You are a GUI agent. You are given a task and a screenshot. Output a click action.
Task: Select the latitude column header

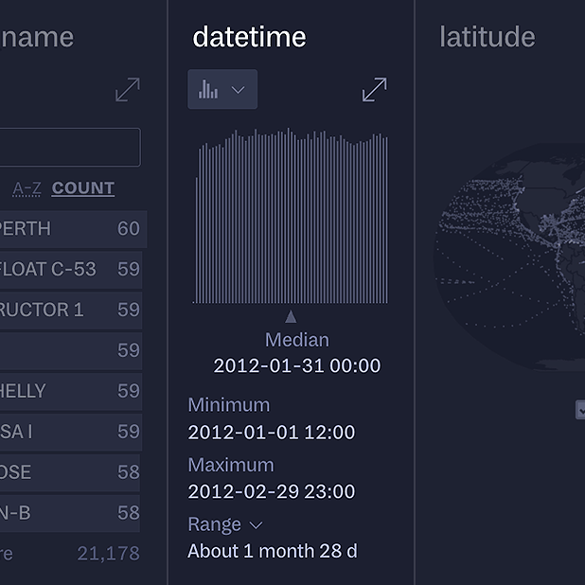click(487, 37)
